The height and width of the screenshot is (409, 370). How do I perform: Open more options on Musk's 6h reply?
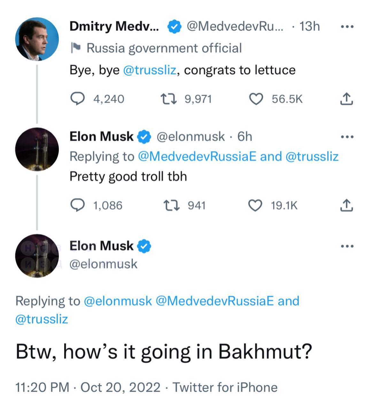pos(347,137)
